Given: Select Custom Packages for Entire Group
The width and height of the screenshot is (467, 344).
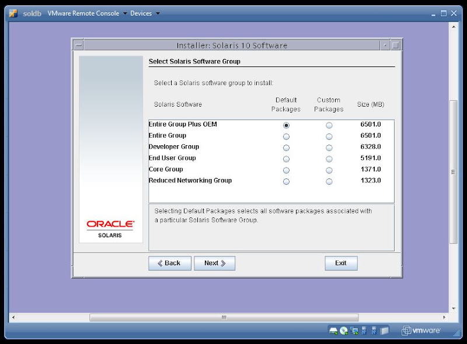Looking at the screenshot, I should pyautogui.click(x=329, y=136).
